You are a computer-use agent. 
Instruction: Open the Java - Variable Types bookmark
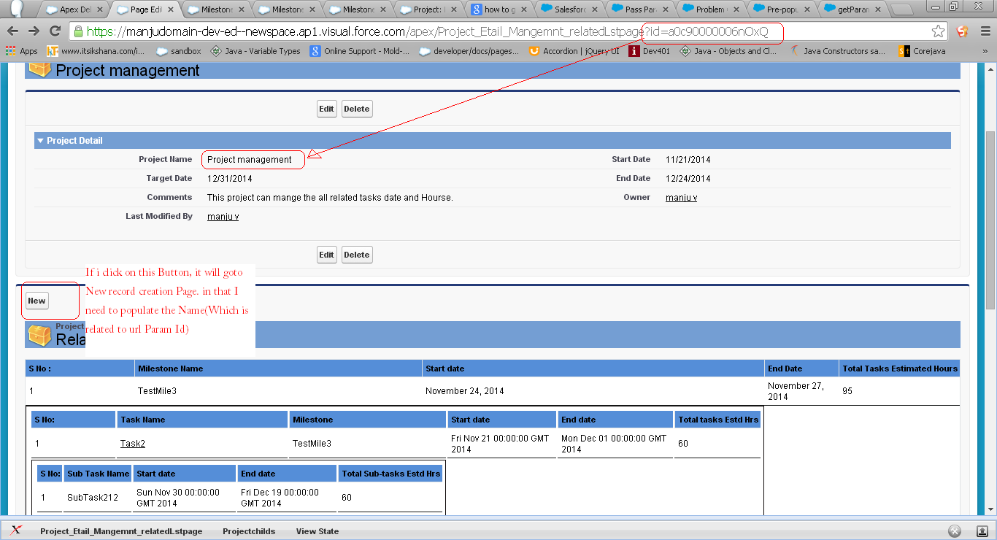pyautogui.click(x=255, y=51)
